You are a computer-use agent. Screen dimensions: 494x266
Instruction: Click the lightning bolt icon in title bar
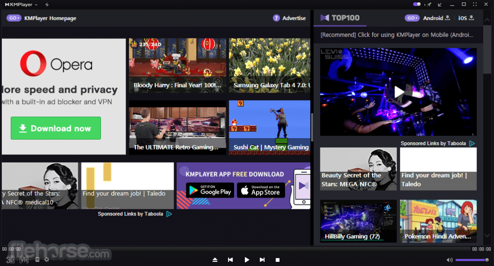(47, 4)
